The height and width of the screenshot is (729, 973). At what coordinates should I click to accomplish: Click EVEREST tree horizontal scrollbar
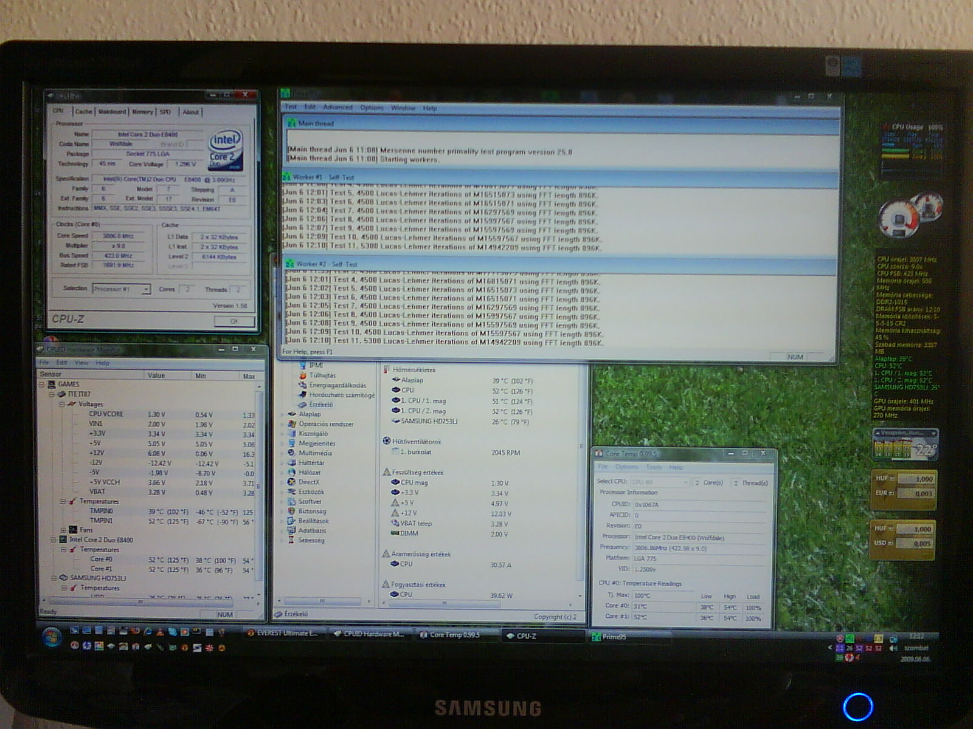[x=323, y=601]
